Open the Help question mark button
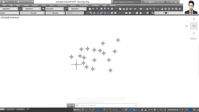This screenshot has width=199, height=112. pyautogui.click(x=176, y=2)
